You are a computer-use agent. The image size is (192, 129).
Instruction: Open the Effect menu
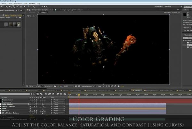coord(10,4)
